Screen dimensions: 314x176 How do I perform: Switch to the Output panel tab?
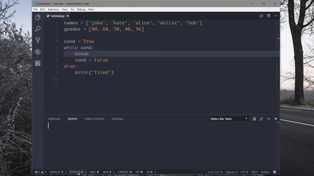[x=72, y=119]
